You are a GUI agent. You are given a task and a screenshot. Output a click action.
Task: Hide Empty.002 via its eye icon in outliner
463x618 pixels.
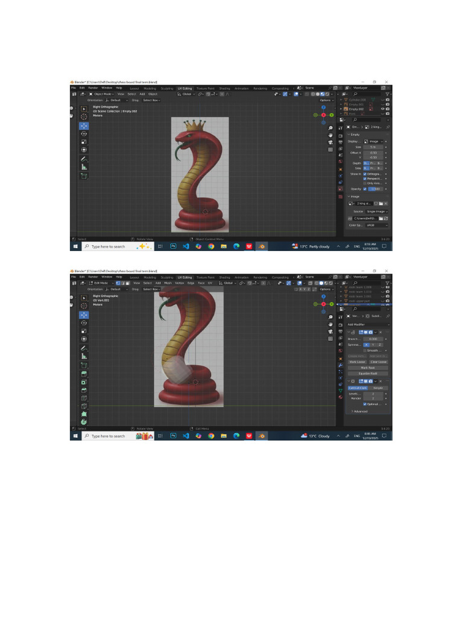tap(383, 109)
